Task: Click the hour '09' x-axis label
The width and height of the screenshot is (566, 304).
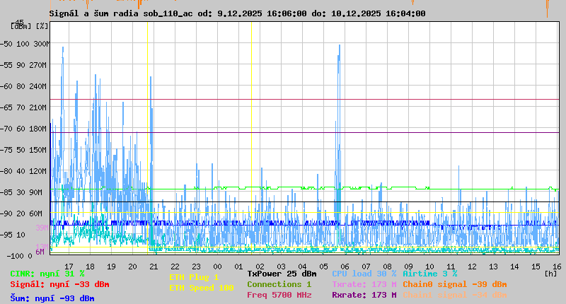Action: [x=409, y=267]
